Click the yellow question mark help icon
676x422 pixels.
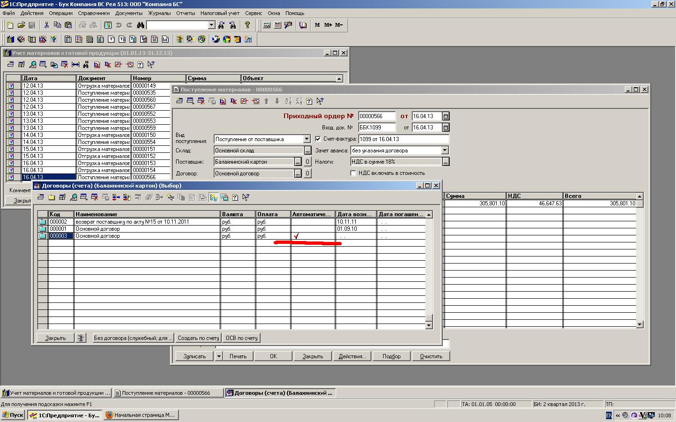coord(247,25)
